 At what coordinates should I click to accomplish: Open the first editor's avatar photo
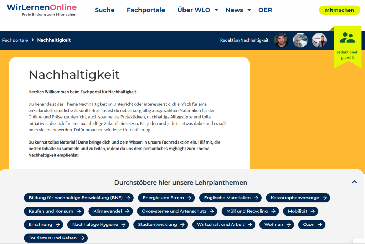(x=281, y=40)
